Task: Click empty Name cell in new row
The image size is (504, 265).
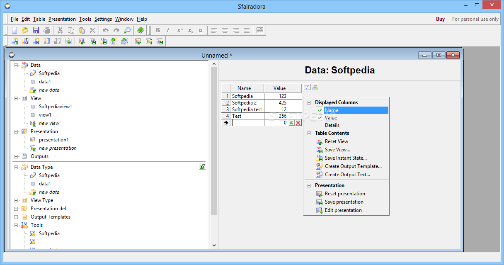Action: click(247, 123)
